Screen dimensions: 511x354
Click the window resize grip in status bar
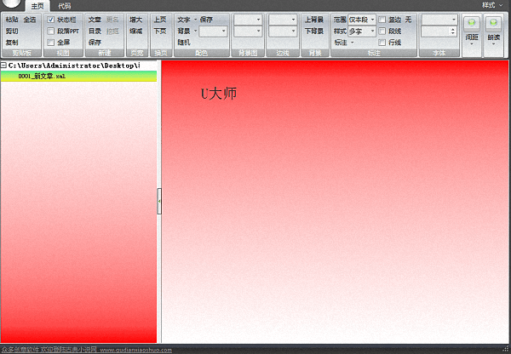(x=506, y=350)
